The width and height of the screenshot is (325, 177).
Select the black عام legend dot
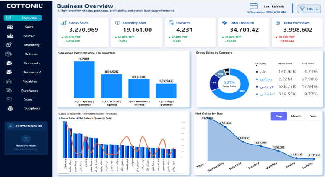tap(257, 72)
